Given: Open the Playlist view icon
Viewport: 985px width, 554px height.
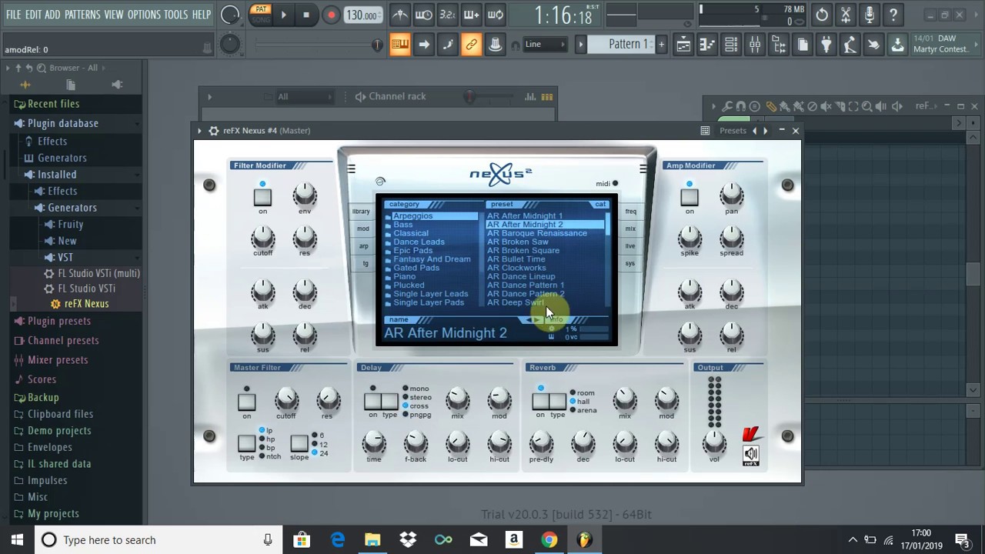Looking at the screenshot, I should click(683, 45).
